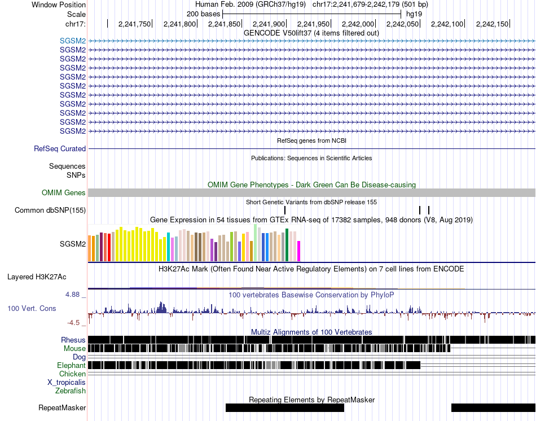The width and height of the screenshot is (536, 421).
Task: Click the Mouse species label
Action: [74, 349]
